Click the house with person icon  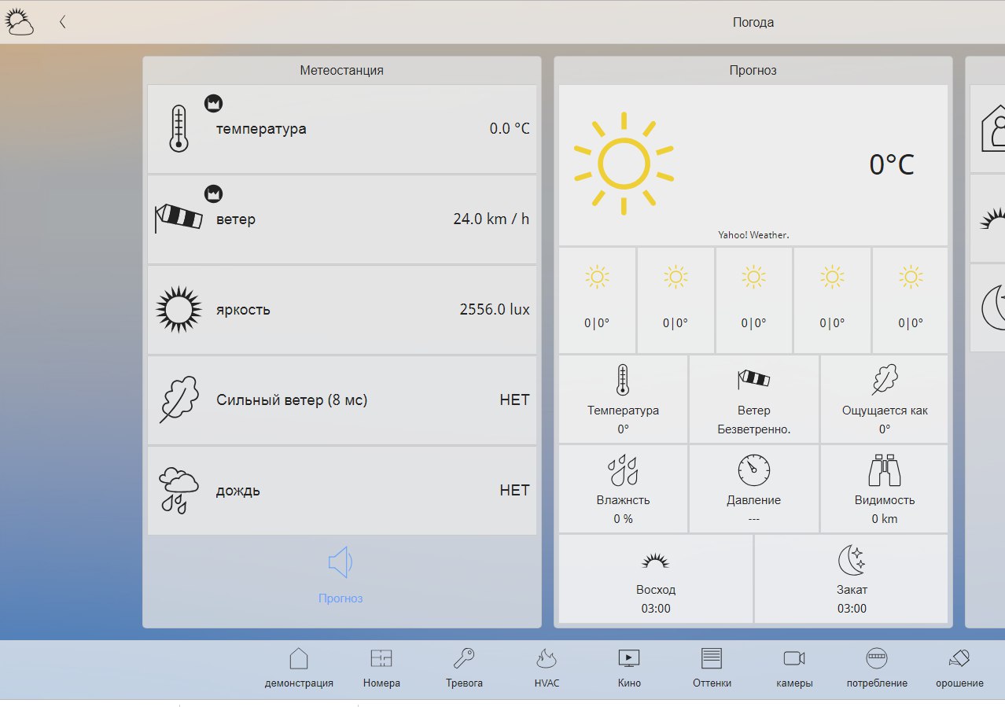pos(992,128)
